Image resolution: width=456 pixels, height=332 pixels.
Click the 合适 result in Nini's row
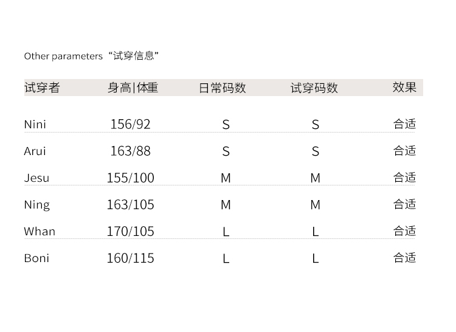click(404, 124)
